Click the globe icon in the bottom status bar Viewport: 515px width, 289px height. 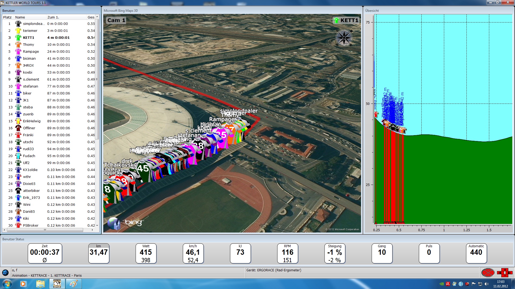pyautogui.click(x=5, y=273)
